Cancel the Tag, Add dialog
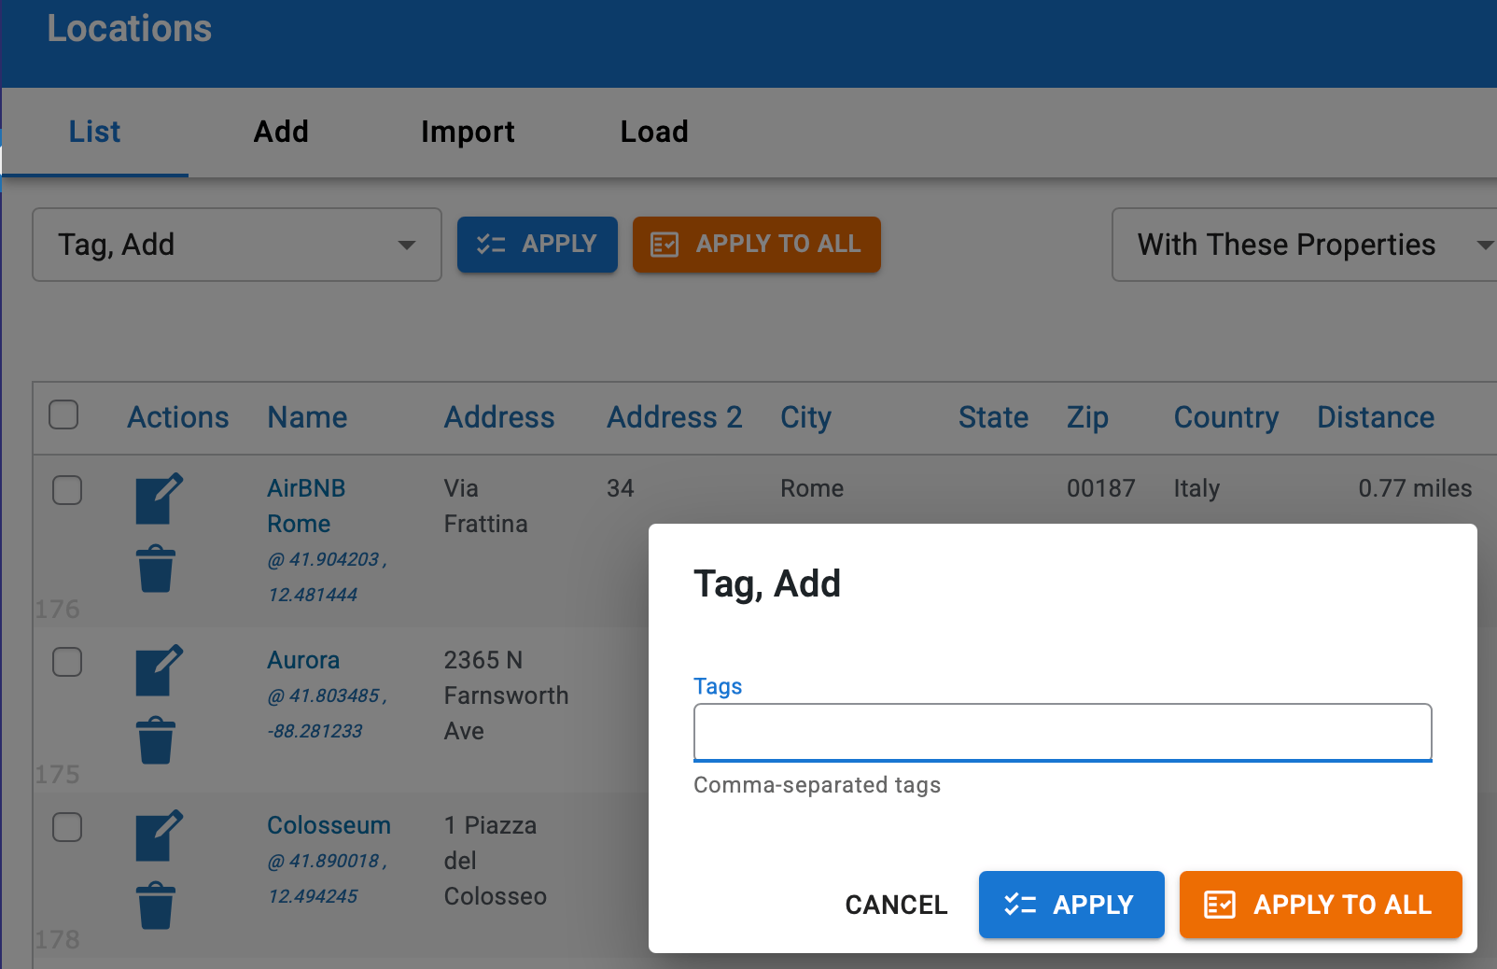 click(x=896, y=905)
